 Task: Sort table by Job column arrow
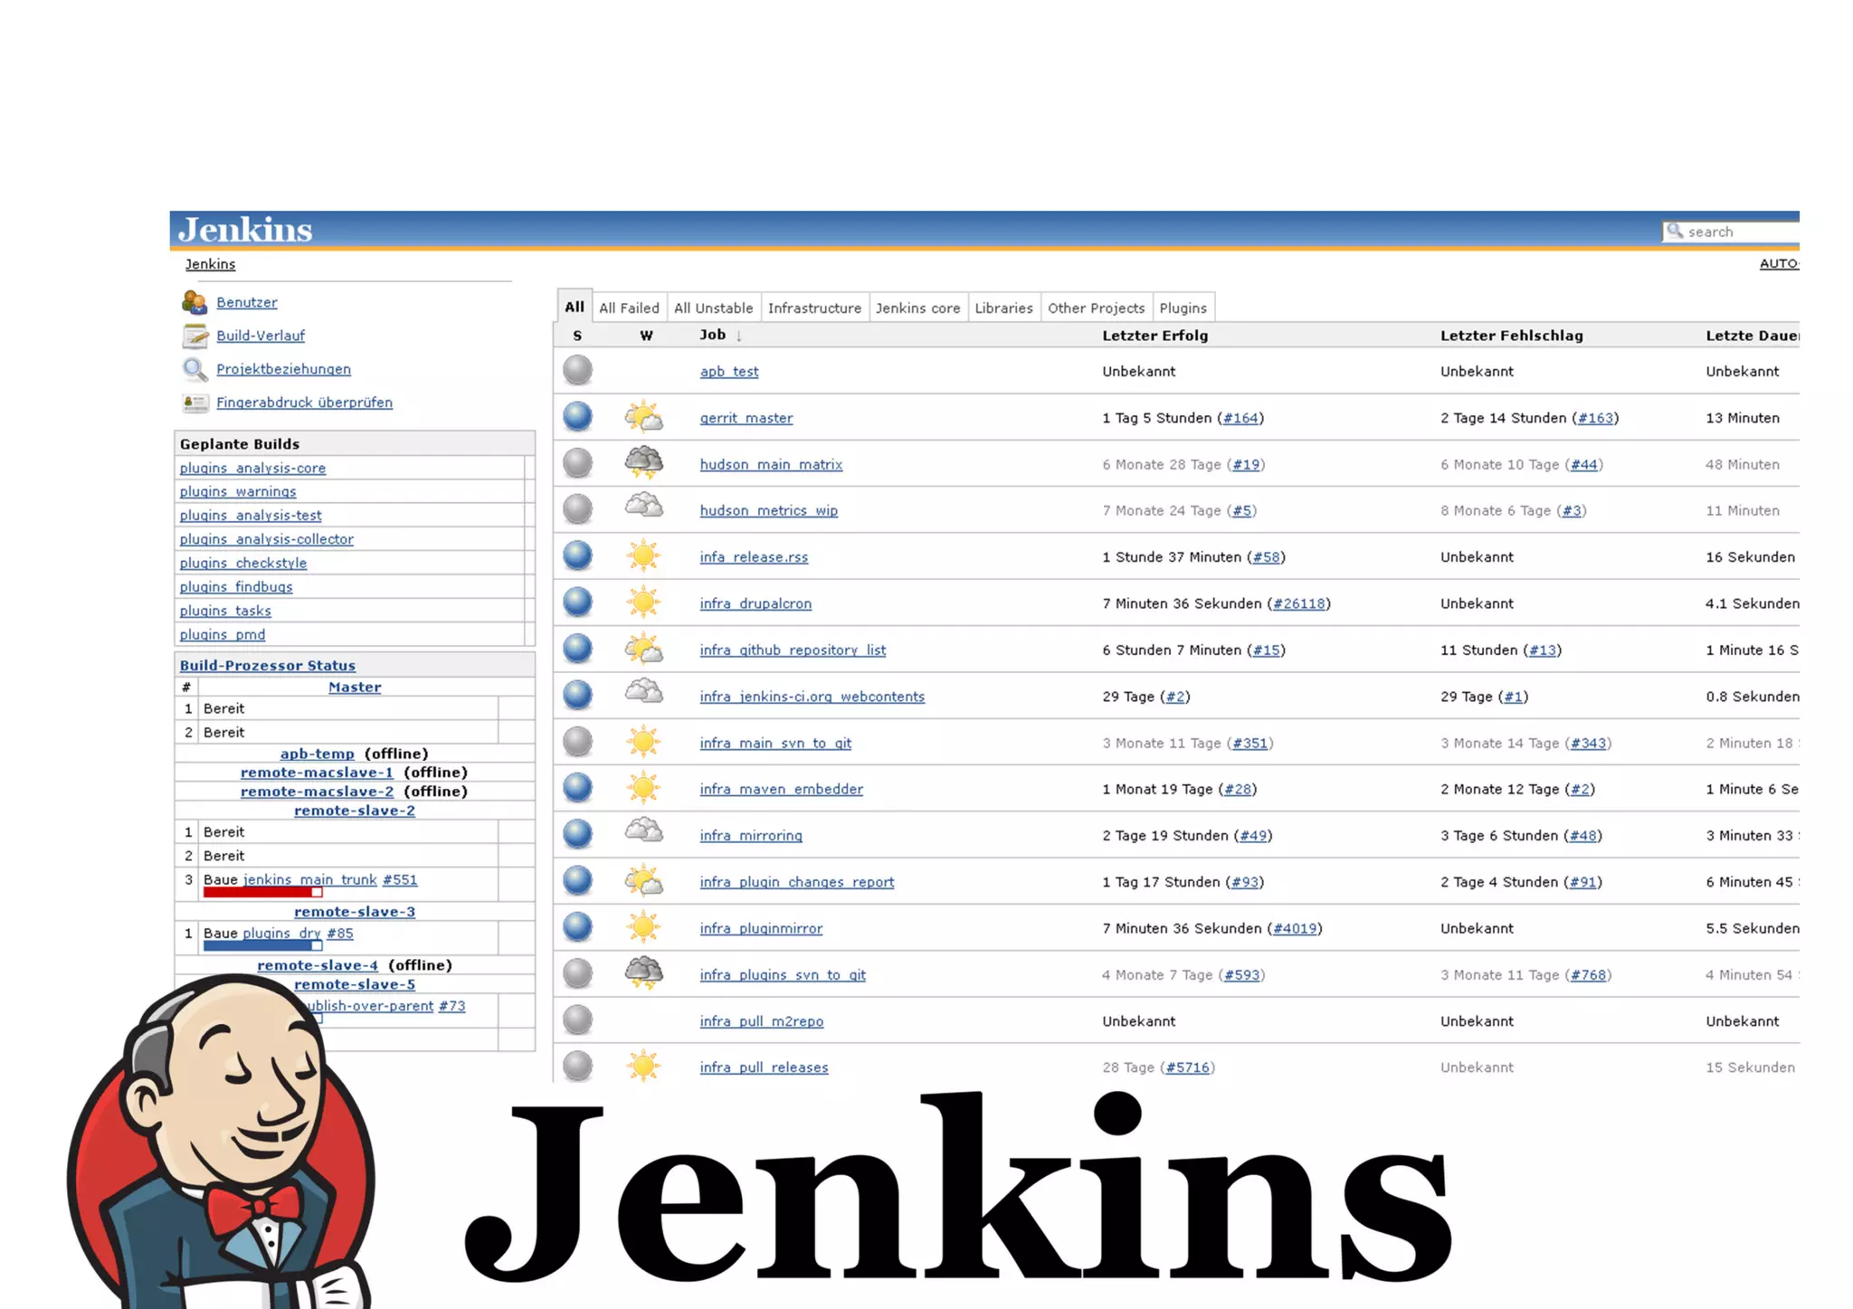click(738, 336)
